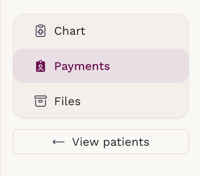Return to patient list via View patients
200x176 pixels.
coord(101,142)
